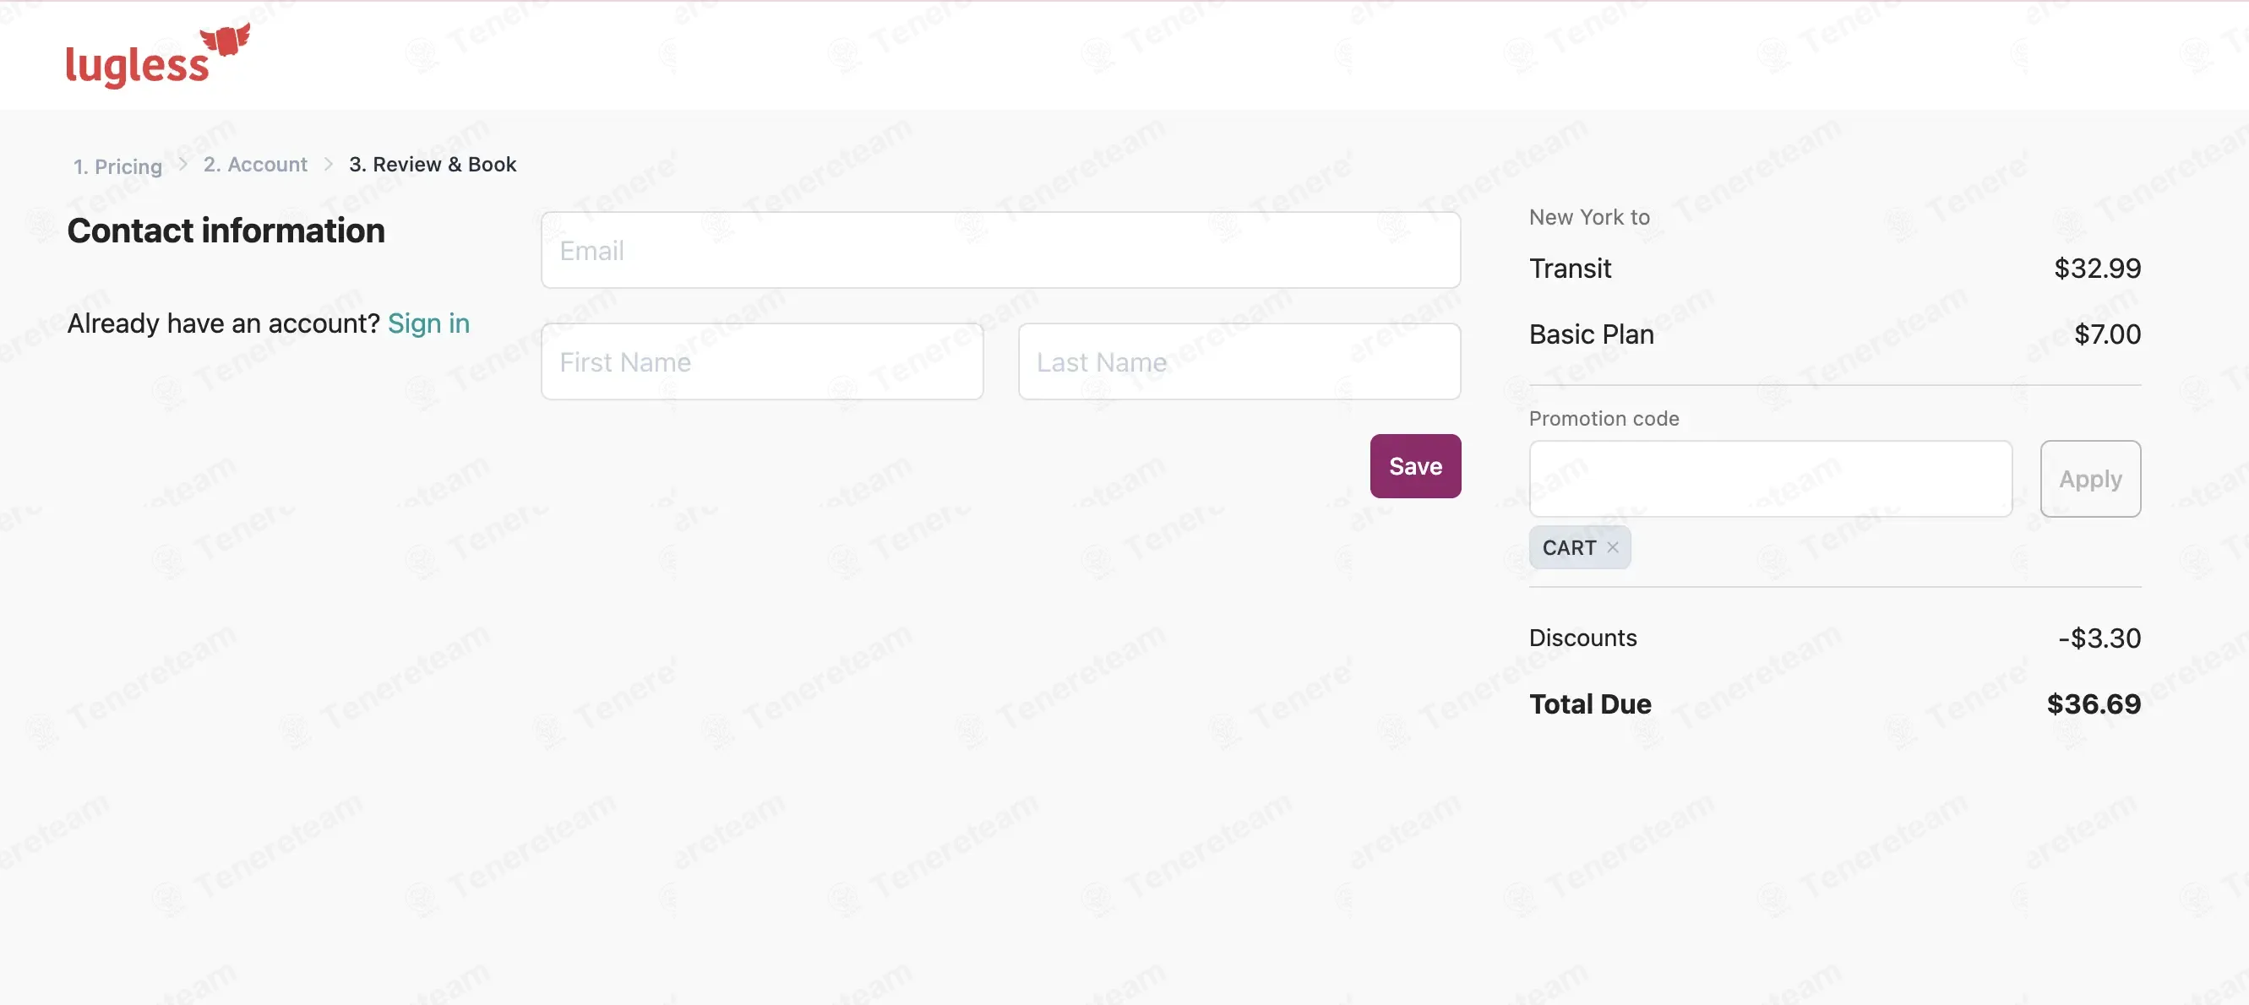2249x1005 pixels.
Task: Click the Lugless logo
Action: pyautogui.click(x=158, y=55)
